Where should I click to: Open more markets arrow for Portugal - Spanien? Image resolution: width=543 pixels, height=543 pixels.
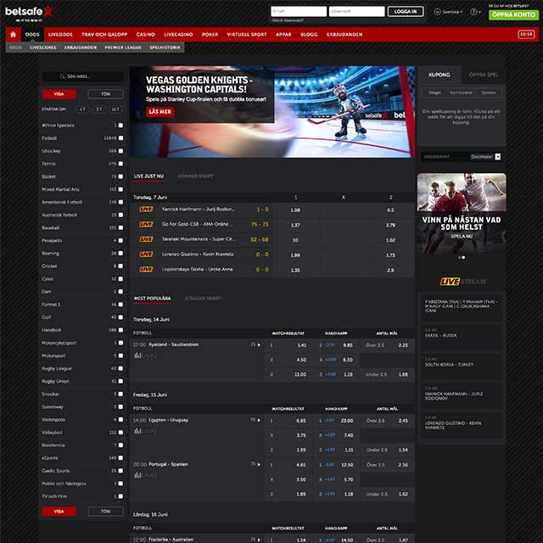[259, 464]
